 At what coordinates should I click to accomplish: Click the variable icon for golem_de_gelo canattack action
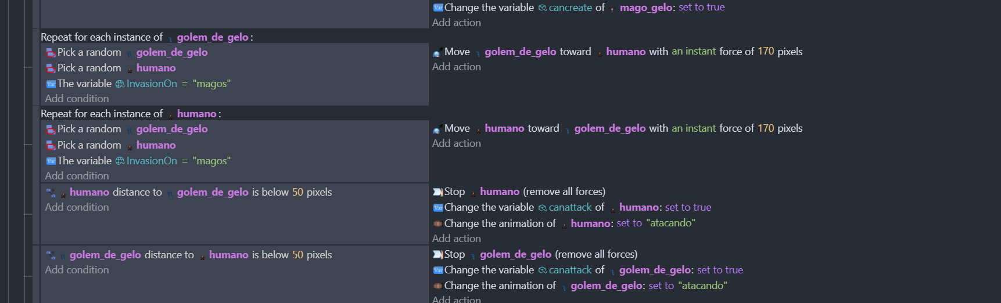pos(437,270)
